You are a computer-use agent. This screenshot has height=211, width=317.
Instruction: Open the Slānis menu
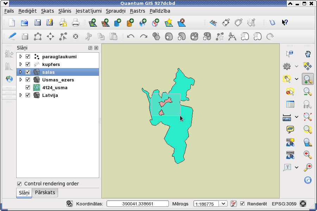tap(65, 11)
